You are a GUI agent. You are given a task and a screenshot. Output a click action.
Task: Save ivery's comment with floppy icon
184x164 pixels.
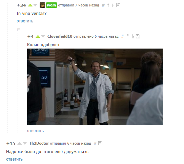point(118,5)
